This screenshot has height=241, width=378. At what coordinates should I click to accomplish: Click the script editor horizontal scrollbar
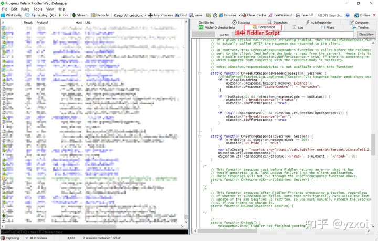click(x=227, y=230)
